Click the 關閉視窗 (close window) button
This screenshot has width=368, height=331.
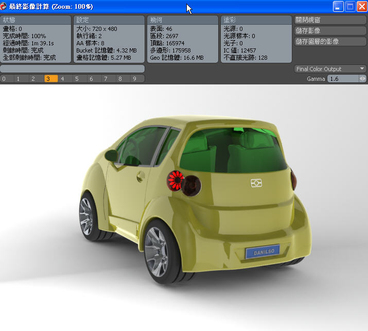pos(330,20)
